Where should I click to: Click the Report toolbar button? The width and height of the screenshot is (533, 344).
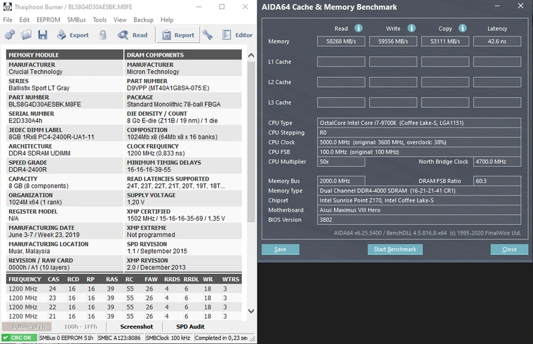[177, 34]
